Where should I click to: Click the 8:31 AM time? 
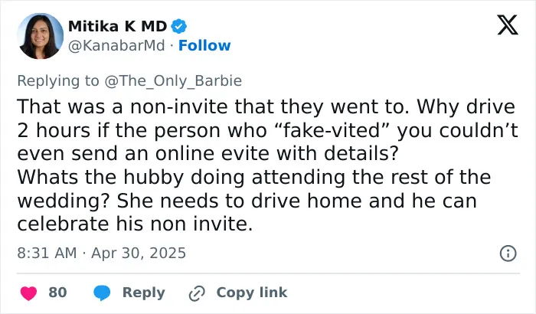[x=47, y=253]
